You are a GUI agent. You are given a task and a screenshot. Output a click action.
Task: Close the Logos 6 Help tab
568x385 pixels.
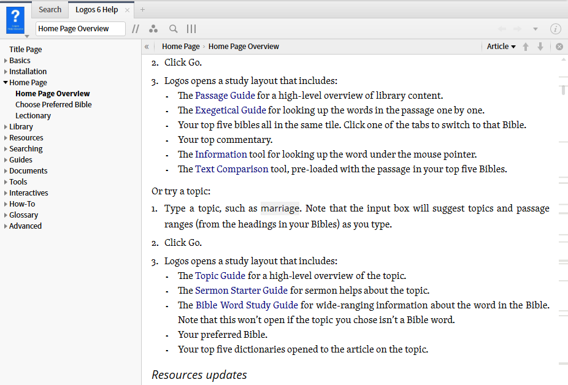127,10
